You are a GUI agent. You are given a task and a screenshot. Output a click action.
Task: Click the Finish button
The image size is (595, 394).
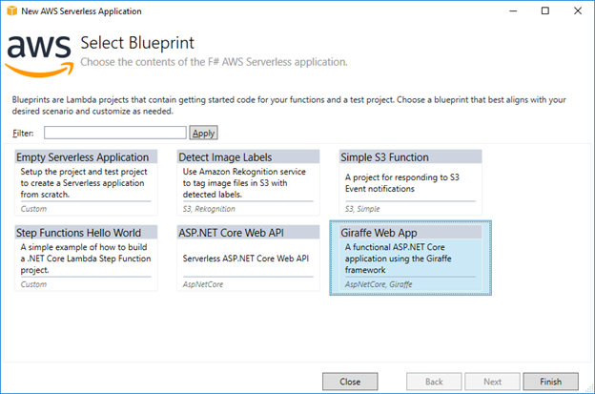(550, 382)
